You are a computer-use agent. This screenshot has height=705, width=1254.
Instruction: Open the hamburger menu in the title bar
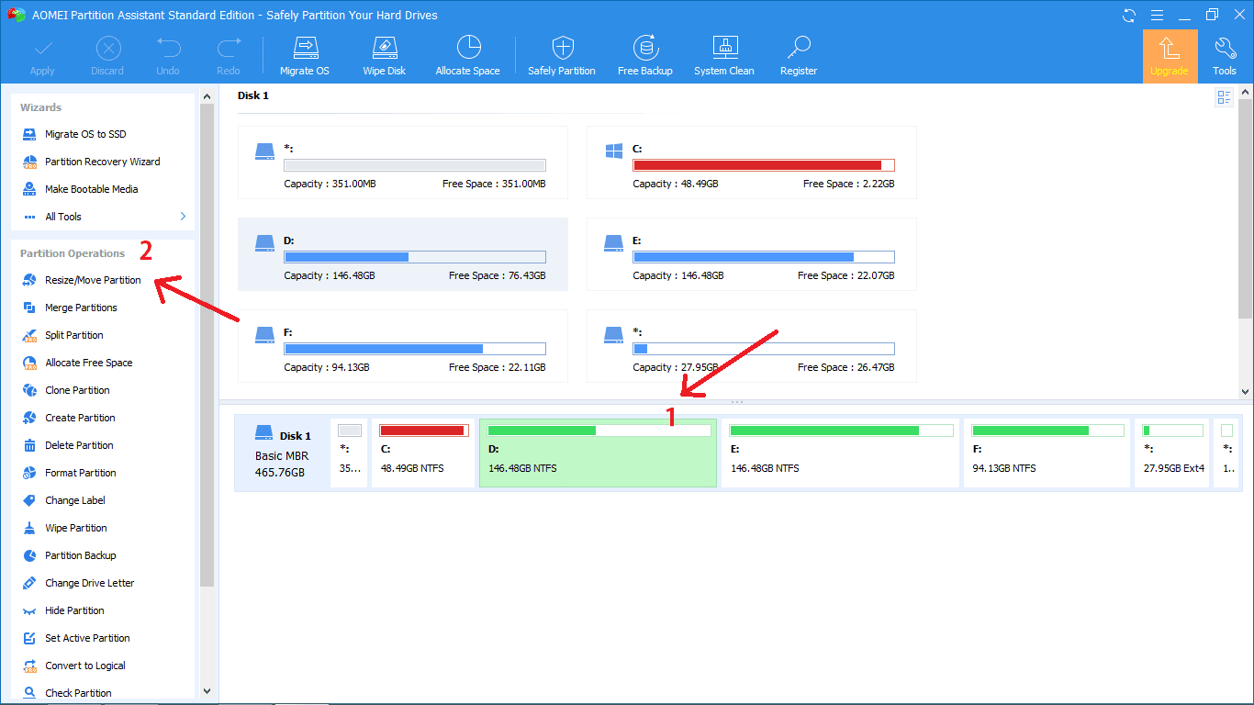coord(1155,15)
